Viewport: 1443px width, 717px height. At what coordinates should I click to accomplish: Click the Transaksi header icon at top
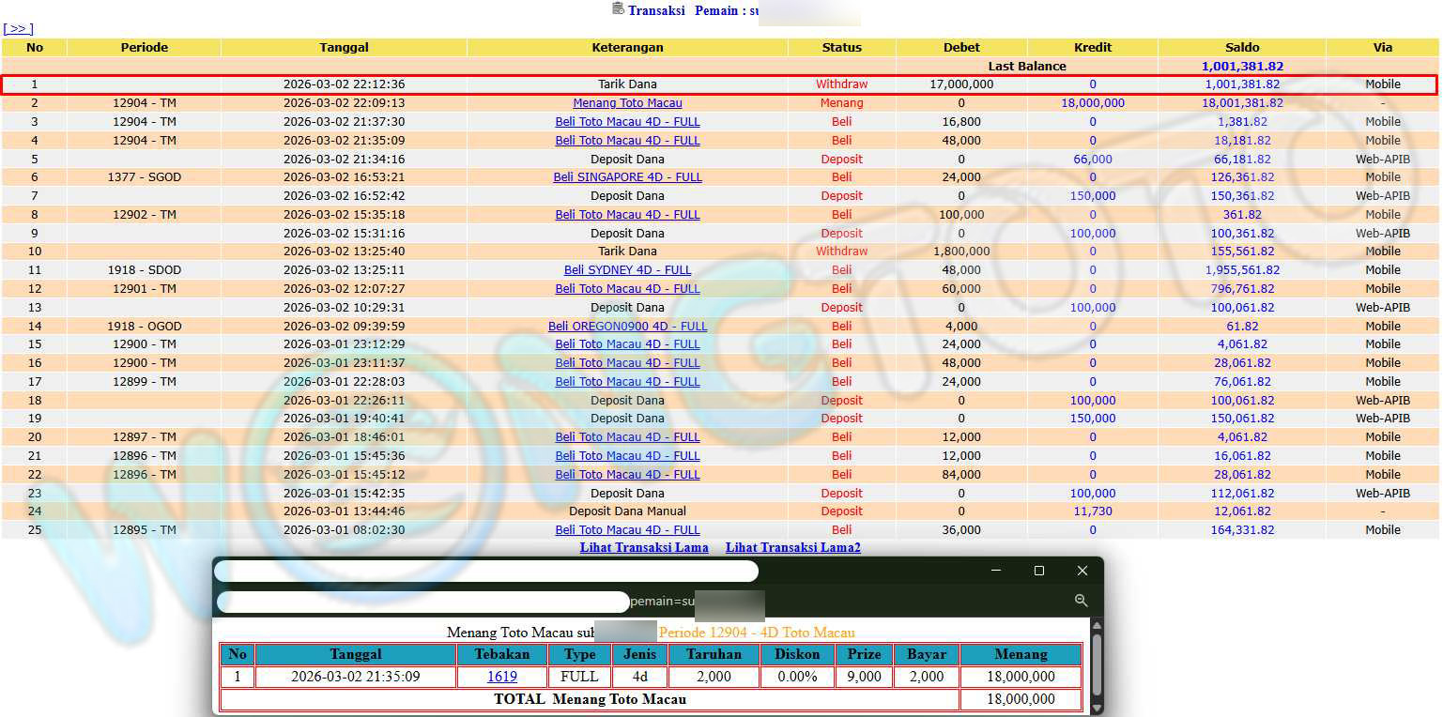click(618, 9)
